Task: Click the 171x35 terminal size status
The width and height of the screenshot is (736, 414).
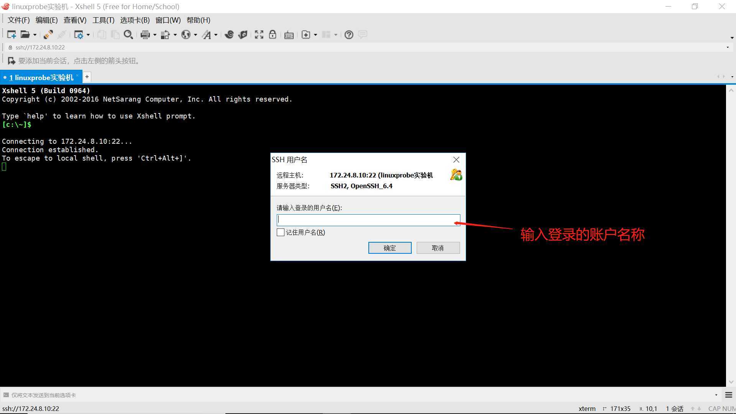Action: click(620, 409)
